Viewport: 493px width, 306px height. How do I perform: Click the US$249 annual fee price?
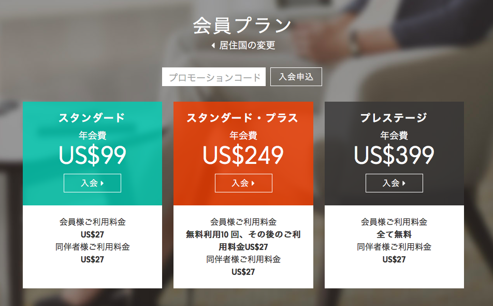(243, 155)
